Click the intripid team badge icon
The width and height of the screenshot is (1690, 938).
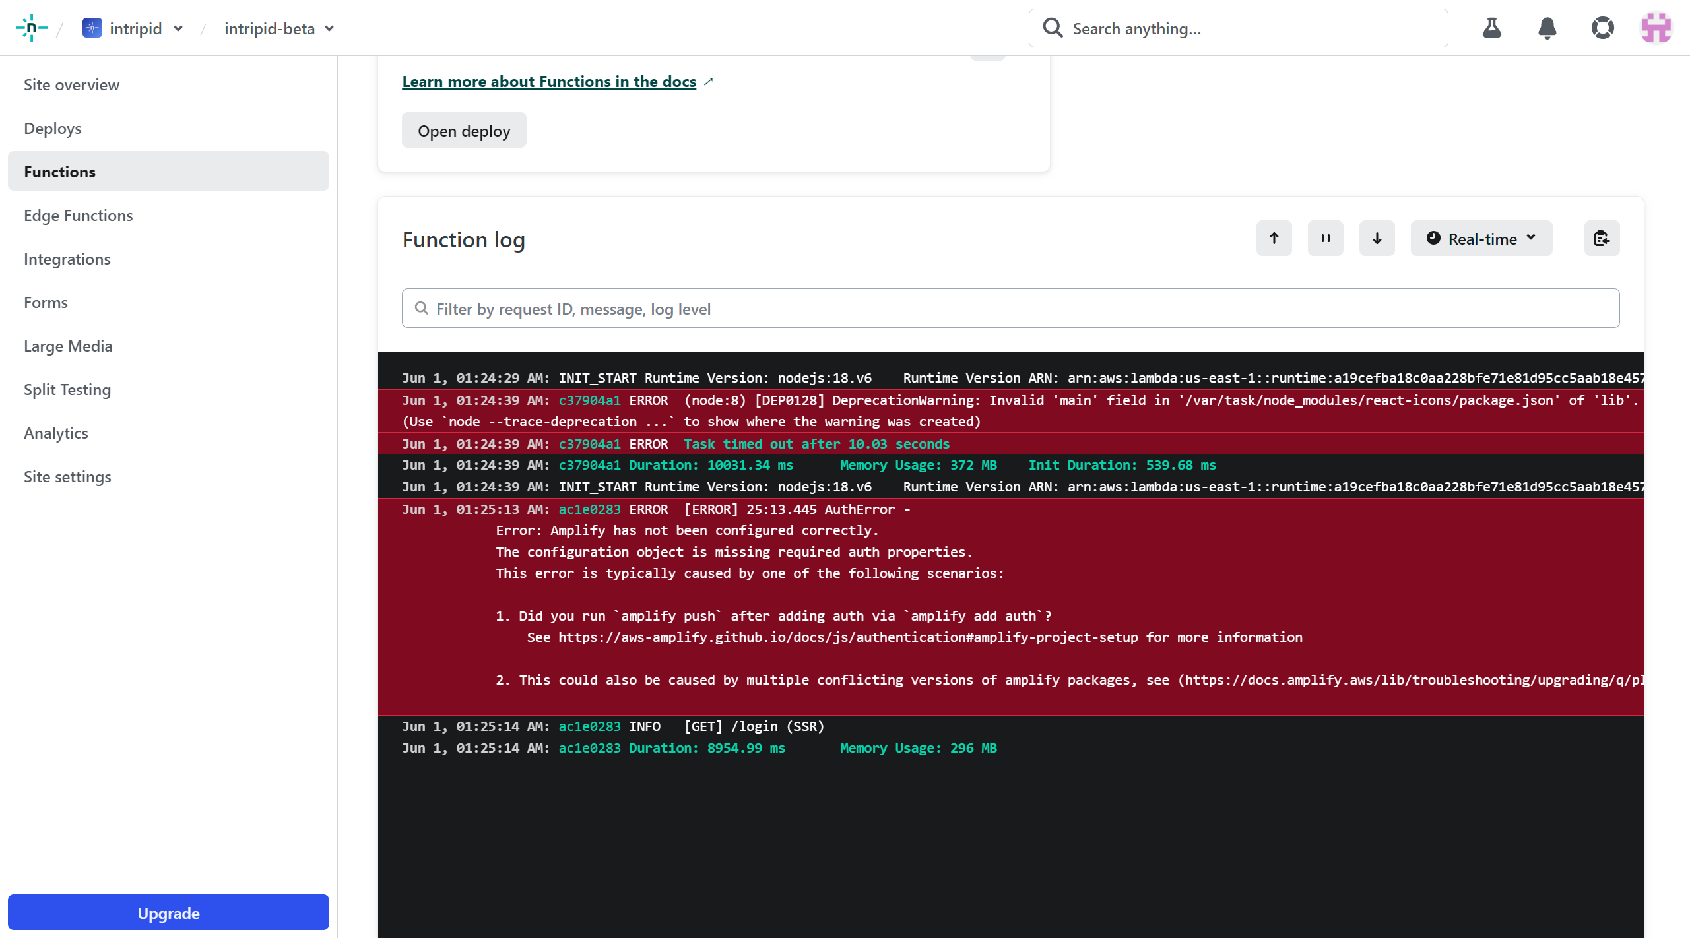92,28
